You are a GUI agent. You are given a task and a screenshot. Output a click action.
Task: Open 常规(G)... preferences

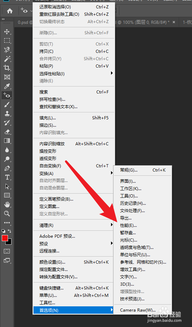pos(142,170)
